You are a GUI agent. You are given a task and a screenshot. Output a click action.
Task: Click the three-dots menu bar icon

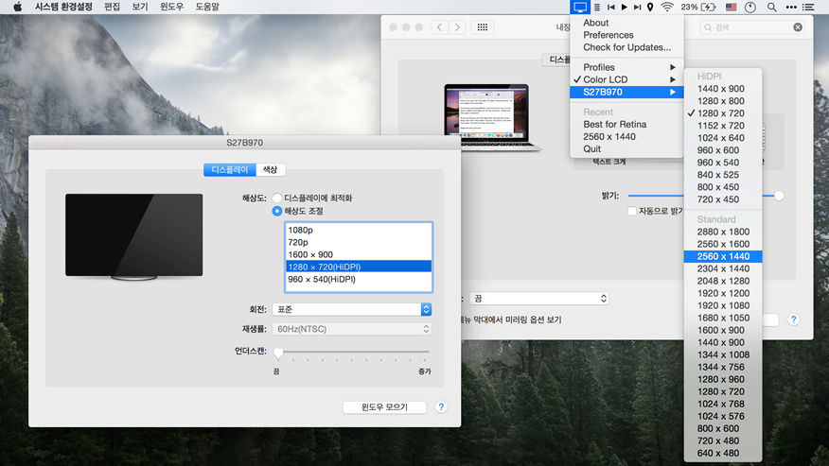pyautogui.click(x=791, y=7)
